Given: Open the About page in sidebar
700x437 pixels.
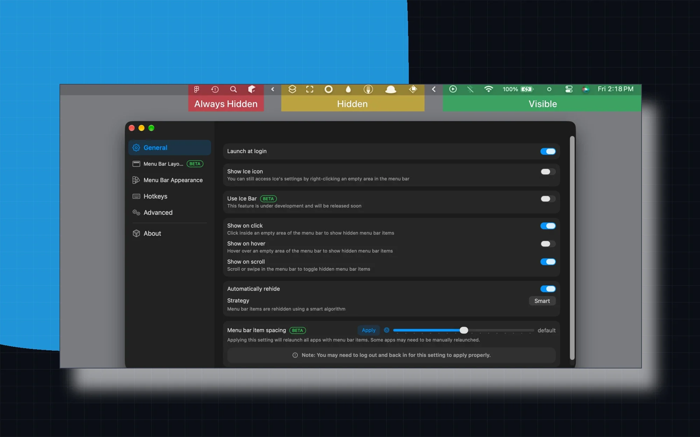Looking at the screenshot, I should click(x=169, y=234).
